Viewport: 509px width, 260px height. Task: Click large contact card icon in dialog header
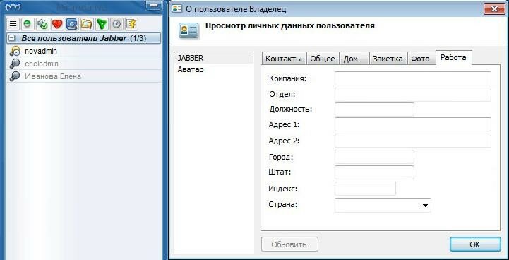(x=188, y=30)
